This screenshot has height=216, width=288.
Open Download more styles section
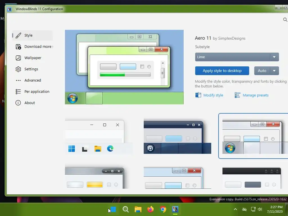33,47
